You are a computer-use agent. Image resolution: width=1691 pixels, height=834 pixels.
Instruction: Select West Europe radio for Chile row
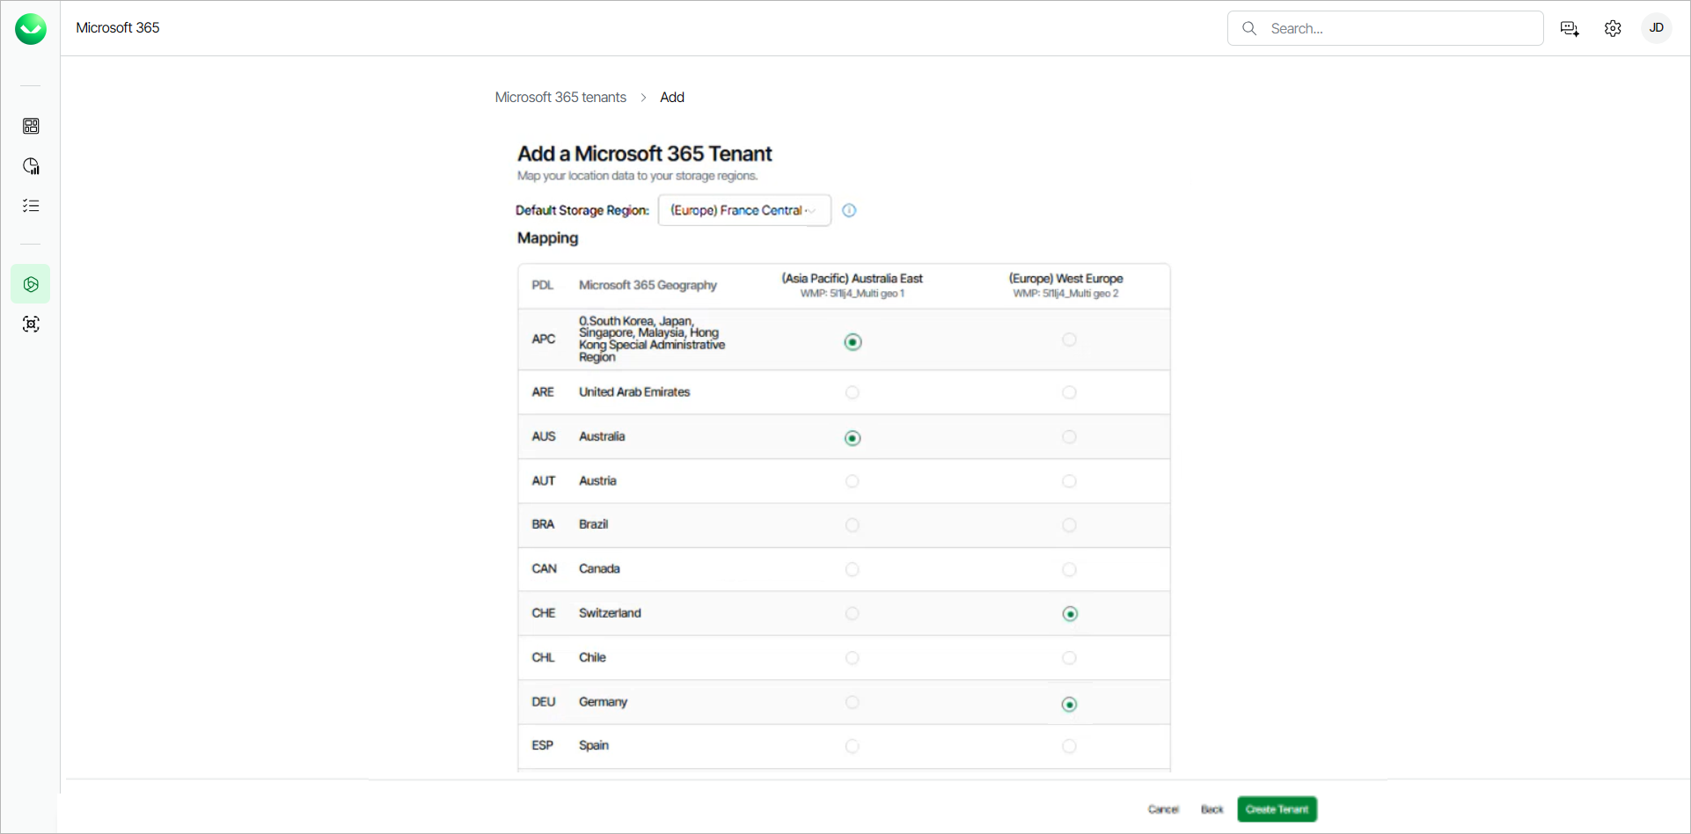tap(1069, 658)
